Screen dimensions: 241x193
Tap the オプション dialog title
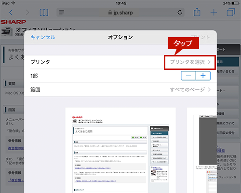pyautogui.click(x=120, y=37)
